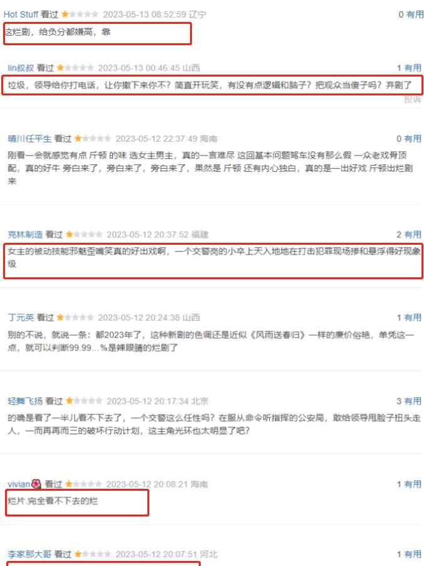424x566 pixels.
Task: Click the 2023-05-12 20:37:52 review timestamp
Action: click(x=147, y=235)
